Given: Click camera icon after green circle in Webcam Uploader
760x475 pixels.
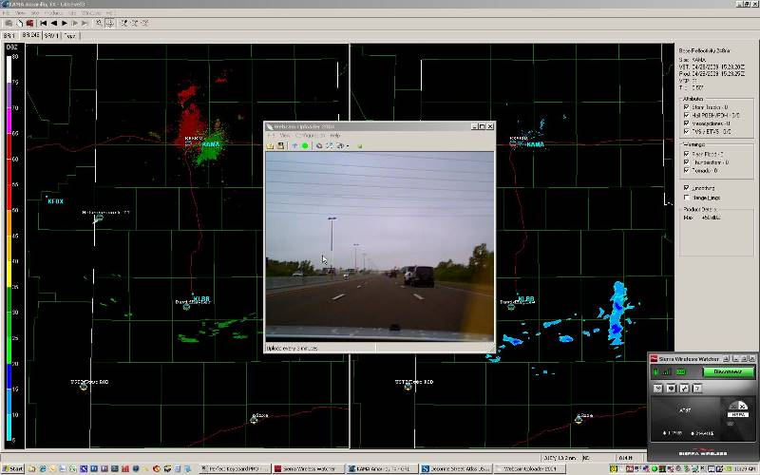Looking at the screenshot, I should pyautogui.click(x=319, y=145).
